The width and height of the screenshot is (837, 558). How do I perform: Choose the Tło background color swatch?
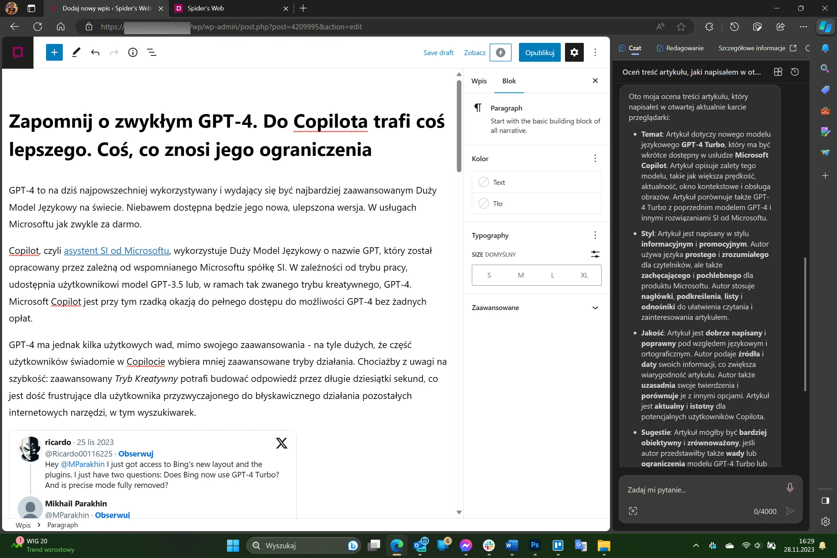click(536, 204)
